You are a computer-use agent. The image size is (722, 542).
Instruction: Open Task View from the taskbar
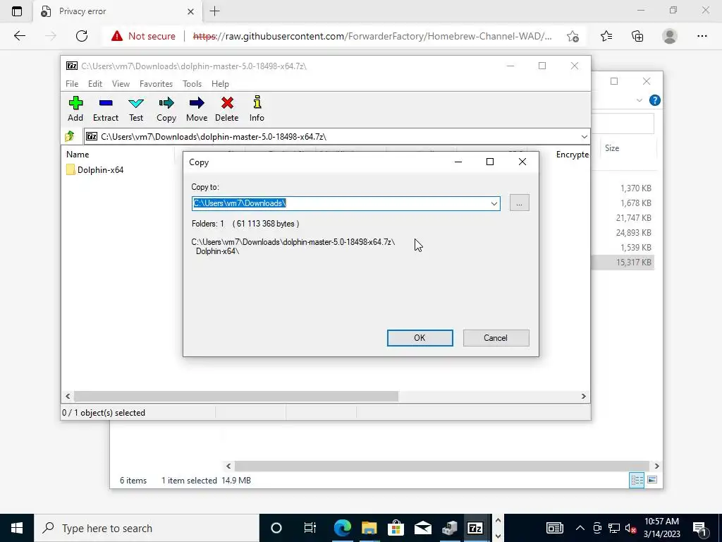tap(310, 528)
